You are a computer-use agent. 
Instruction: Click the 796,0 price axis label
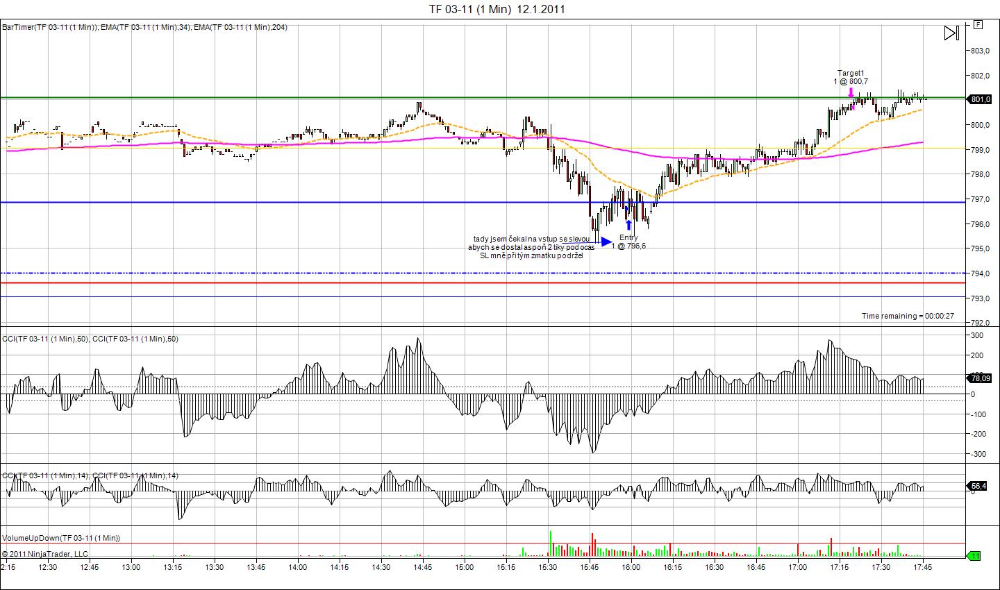pos(979,224)
